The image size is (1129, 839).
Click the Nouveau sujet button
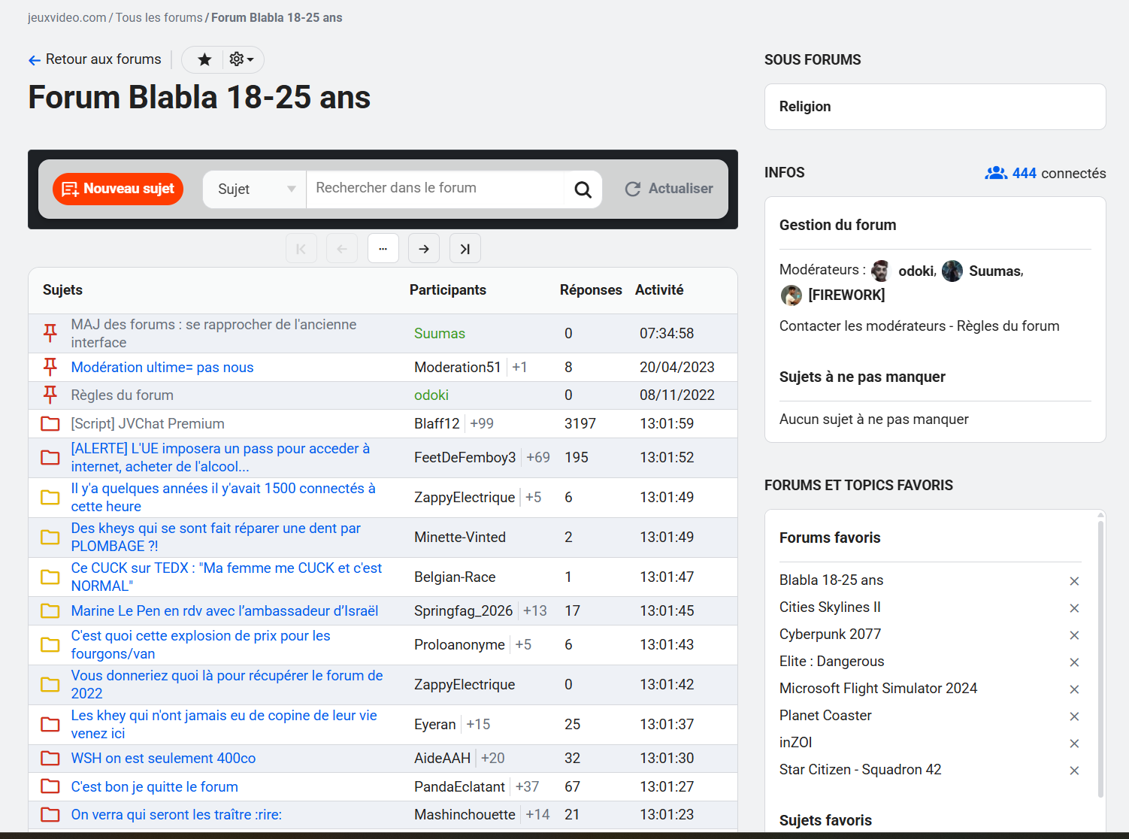pos(118,189)
